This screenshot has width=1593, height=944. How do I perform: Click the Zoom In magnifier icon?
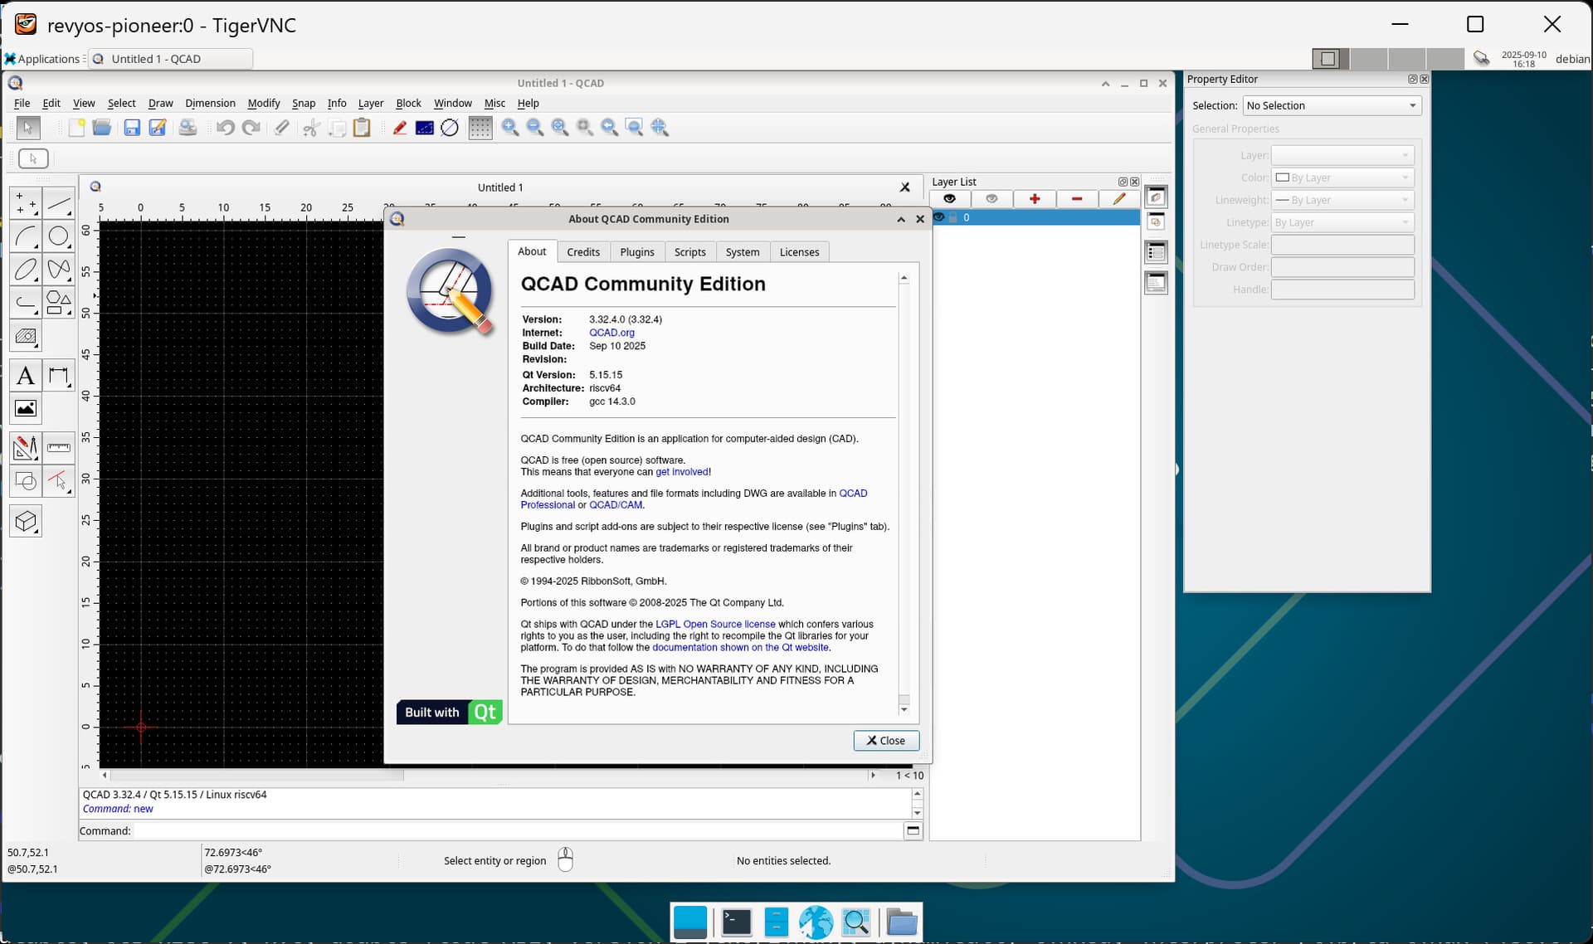(510, 128)
